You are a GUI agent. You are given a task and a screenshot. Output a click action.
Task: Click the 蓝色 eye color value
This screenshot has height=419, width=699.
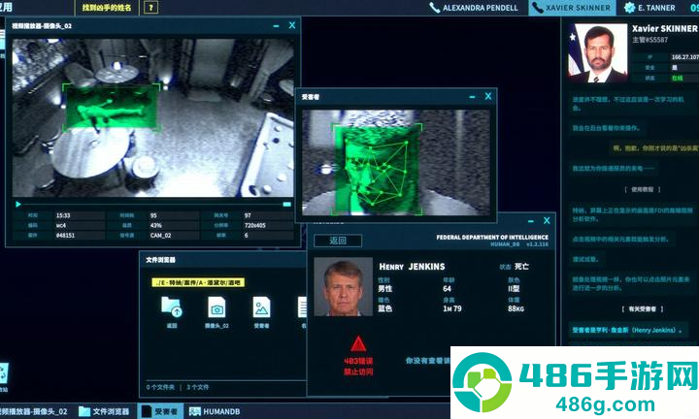(x=385, y=308)
